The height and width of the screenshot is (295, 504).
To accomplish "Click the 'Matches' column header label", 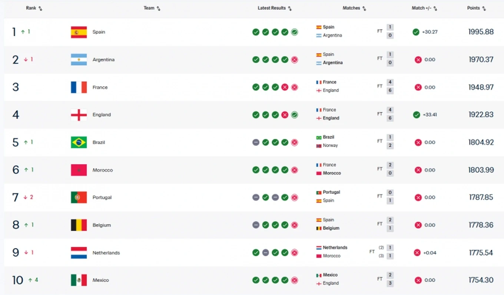I will 351,8.
